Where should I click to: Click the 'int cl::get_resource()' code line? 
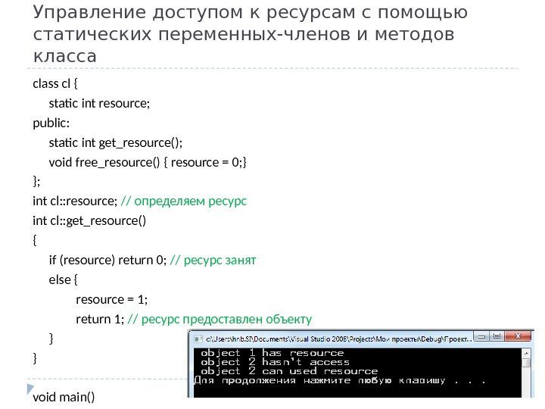click(89, 220)
